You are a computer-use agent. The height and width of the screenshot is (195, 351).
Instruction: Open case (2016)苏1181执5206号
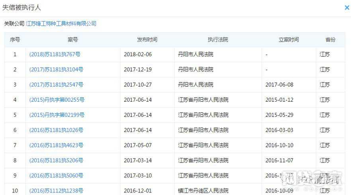[56, 160]
